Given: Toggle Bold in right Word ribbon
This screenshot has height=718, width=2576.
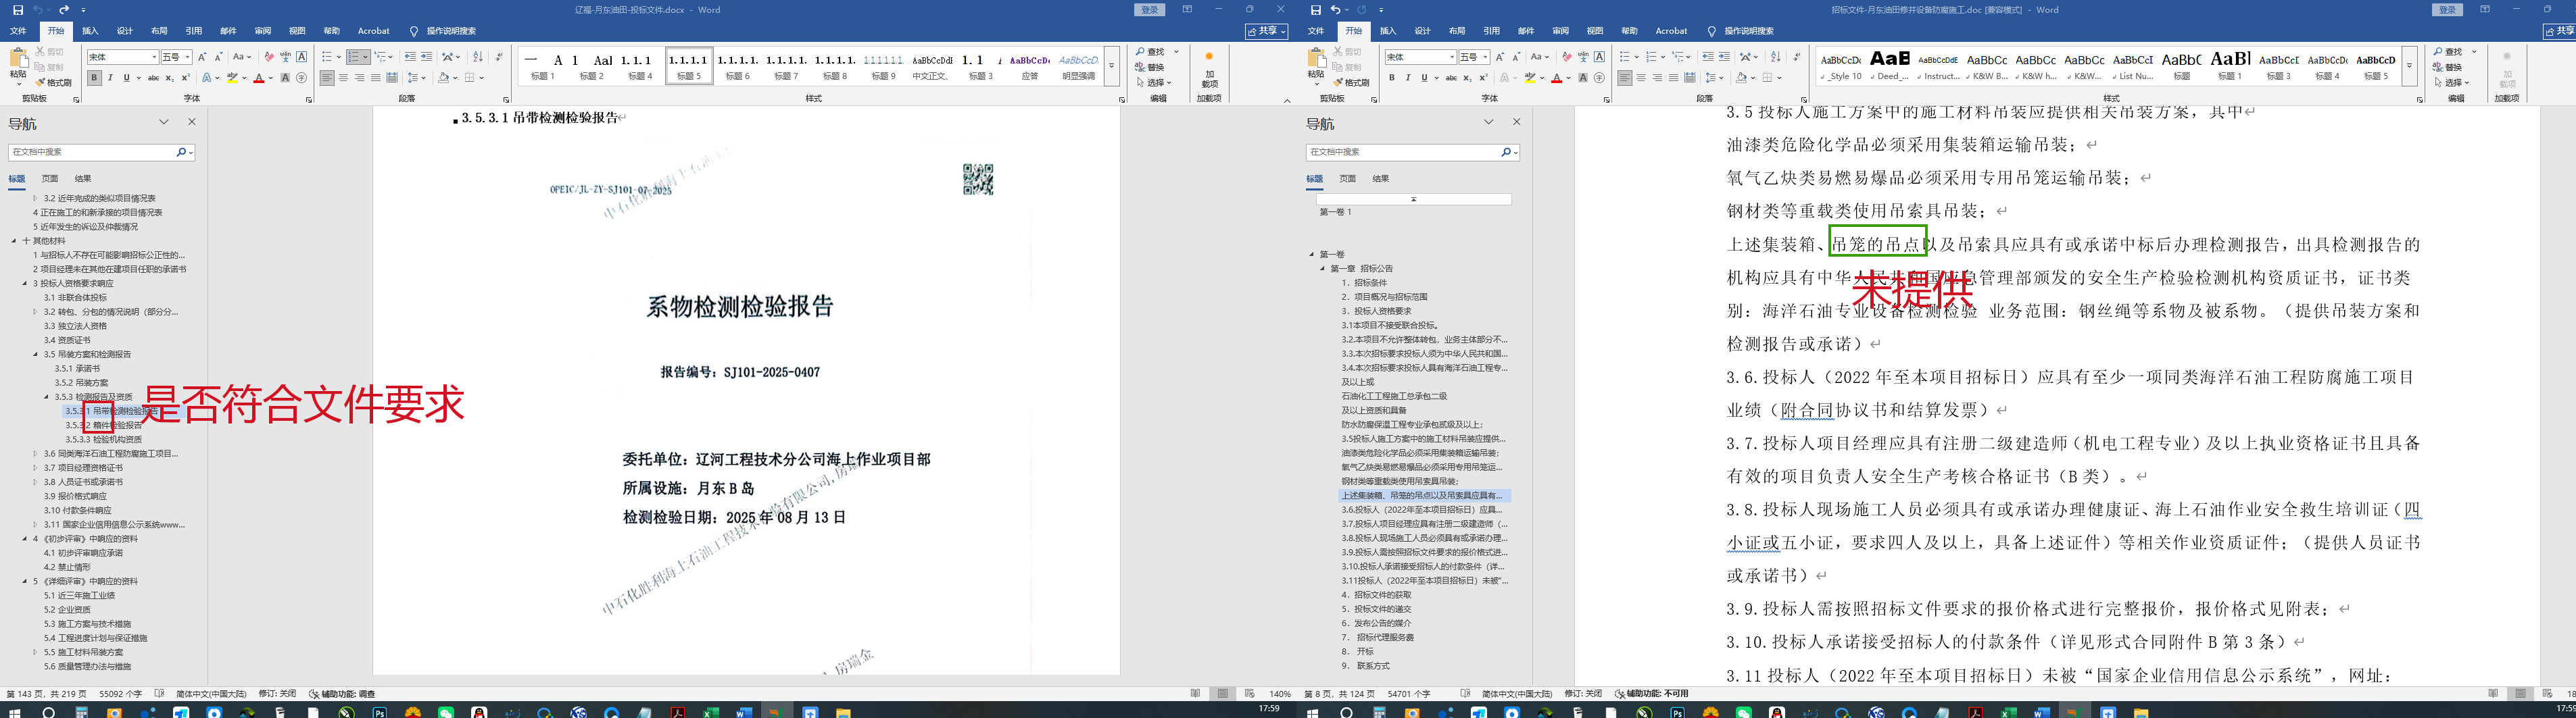Looking at the screenshot, I should point(1392,78).
